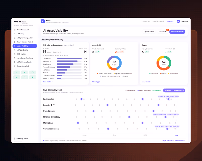Click the AI Activity pulse icon in sidebar
The image size is (202, 161).
[x=15, y=34]
